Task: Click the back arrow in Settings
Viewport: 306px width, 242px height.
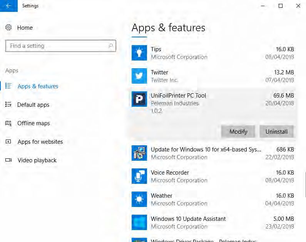Action: tap(8, 6)
